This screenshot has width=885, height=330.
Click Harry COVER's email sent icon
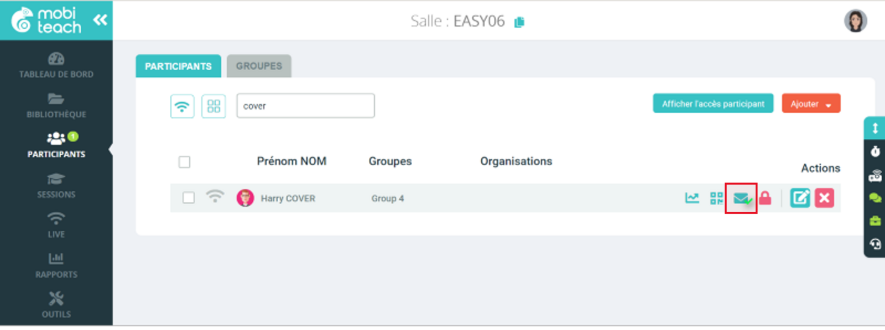(x=741, y=198)
